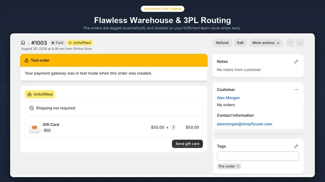Image resolution: width=325 pixels, height=182 pixels.
Task: Click the $50 variant badge
Action: [47, 130]
